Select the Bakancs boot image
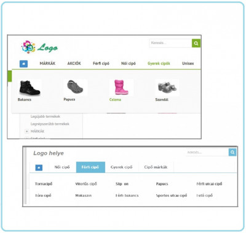Screen dimensions: 246x233 pyautogui.click(x=30, y=88)
